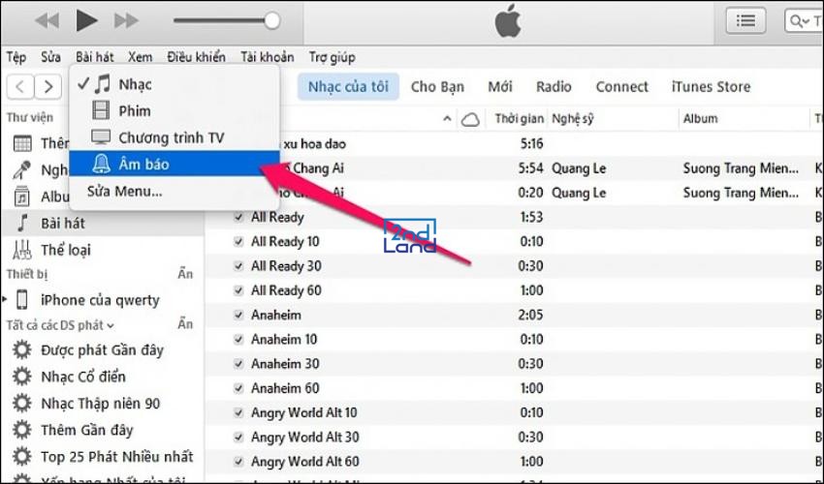Uncheck the Anaheim 10 checkbox
This screenshot has width=824, height=484.
[x=238, y=339]
